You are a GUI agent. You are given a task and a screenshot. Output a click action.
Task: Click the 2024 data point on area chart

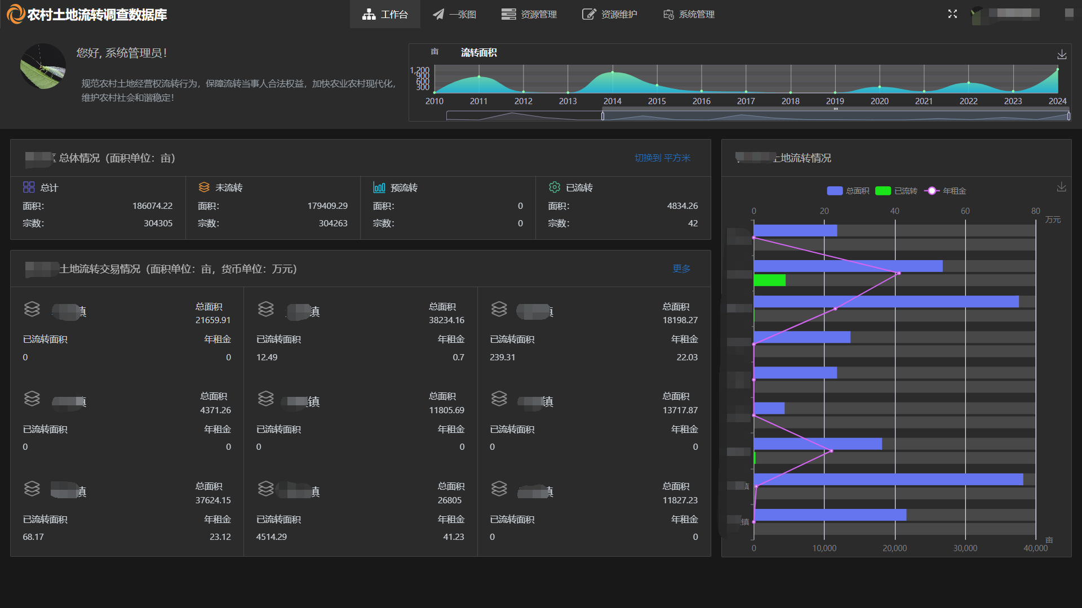pos(1058,69)
